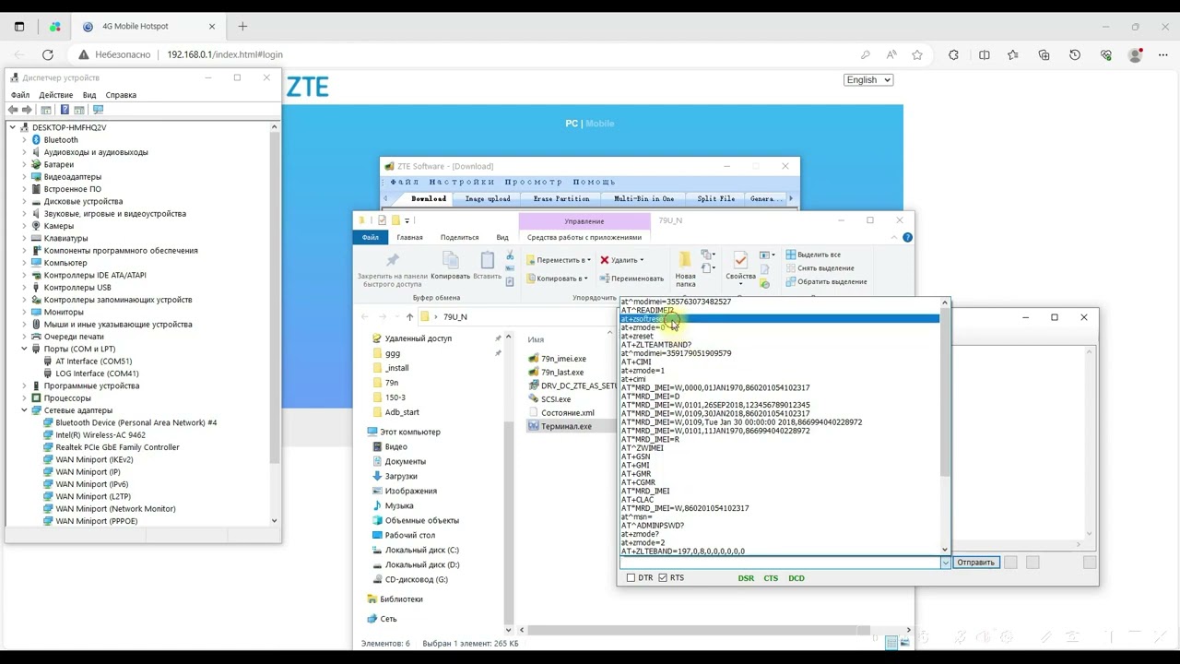The height and width of the screenshot is (664, 1180).
Task: Open browser history icon
Action: (1075, 54)
